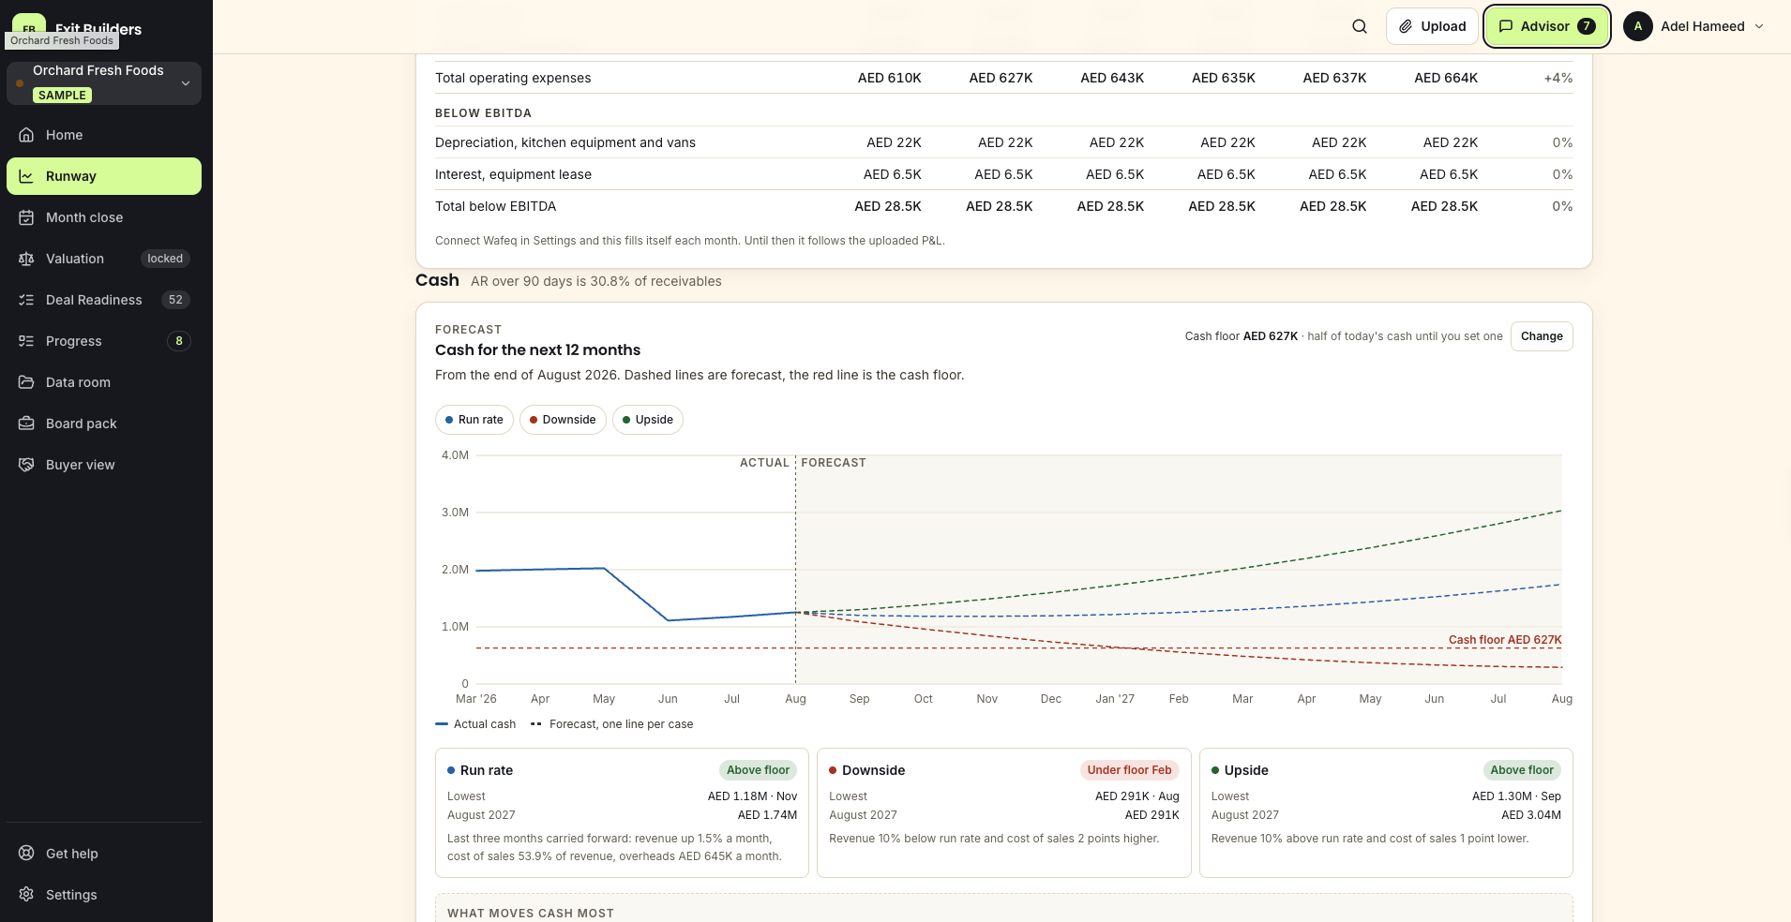This screenshot has height=922, width=1791.
Task: Open the Adel Hameed account menu chevron
Action: (1759, 26)
